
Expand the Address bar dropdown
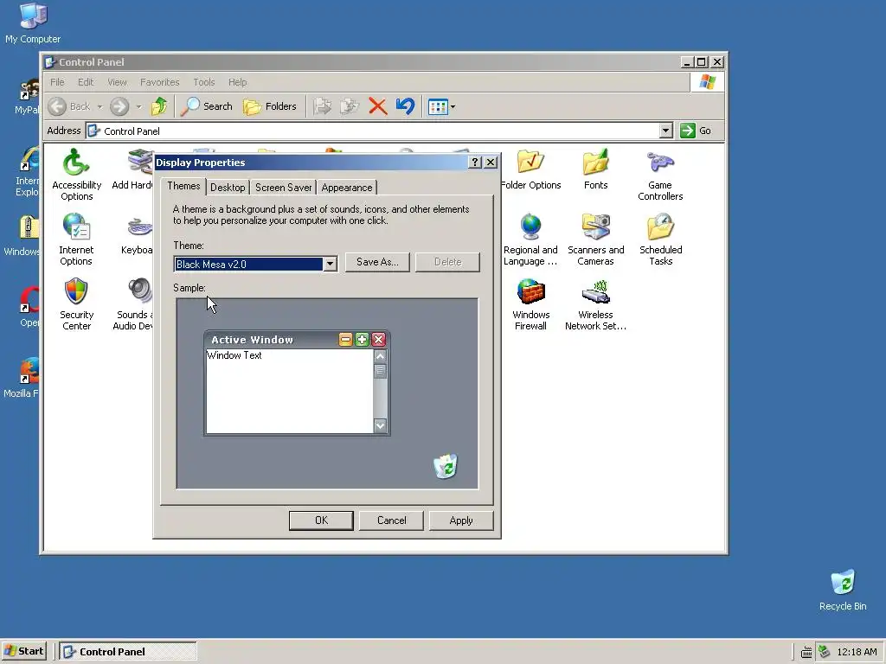665,131
